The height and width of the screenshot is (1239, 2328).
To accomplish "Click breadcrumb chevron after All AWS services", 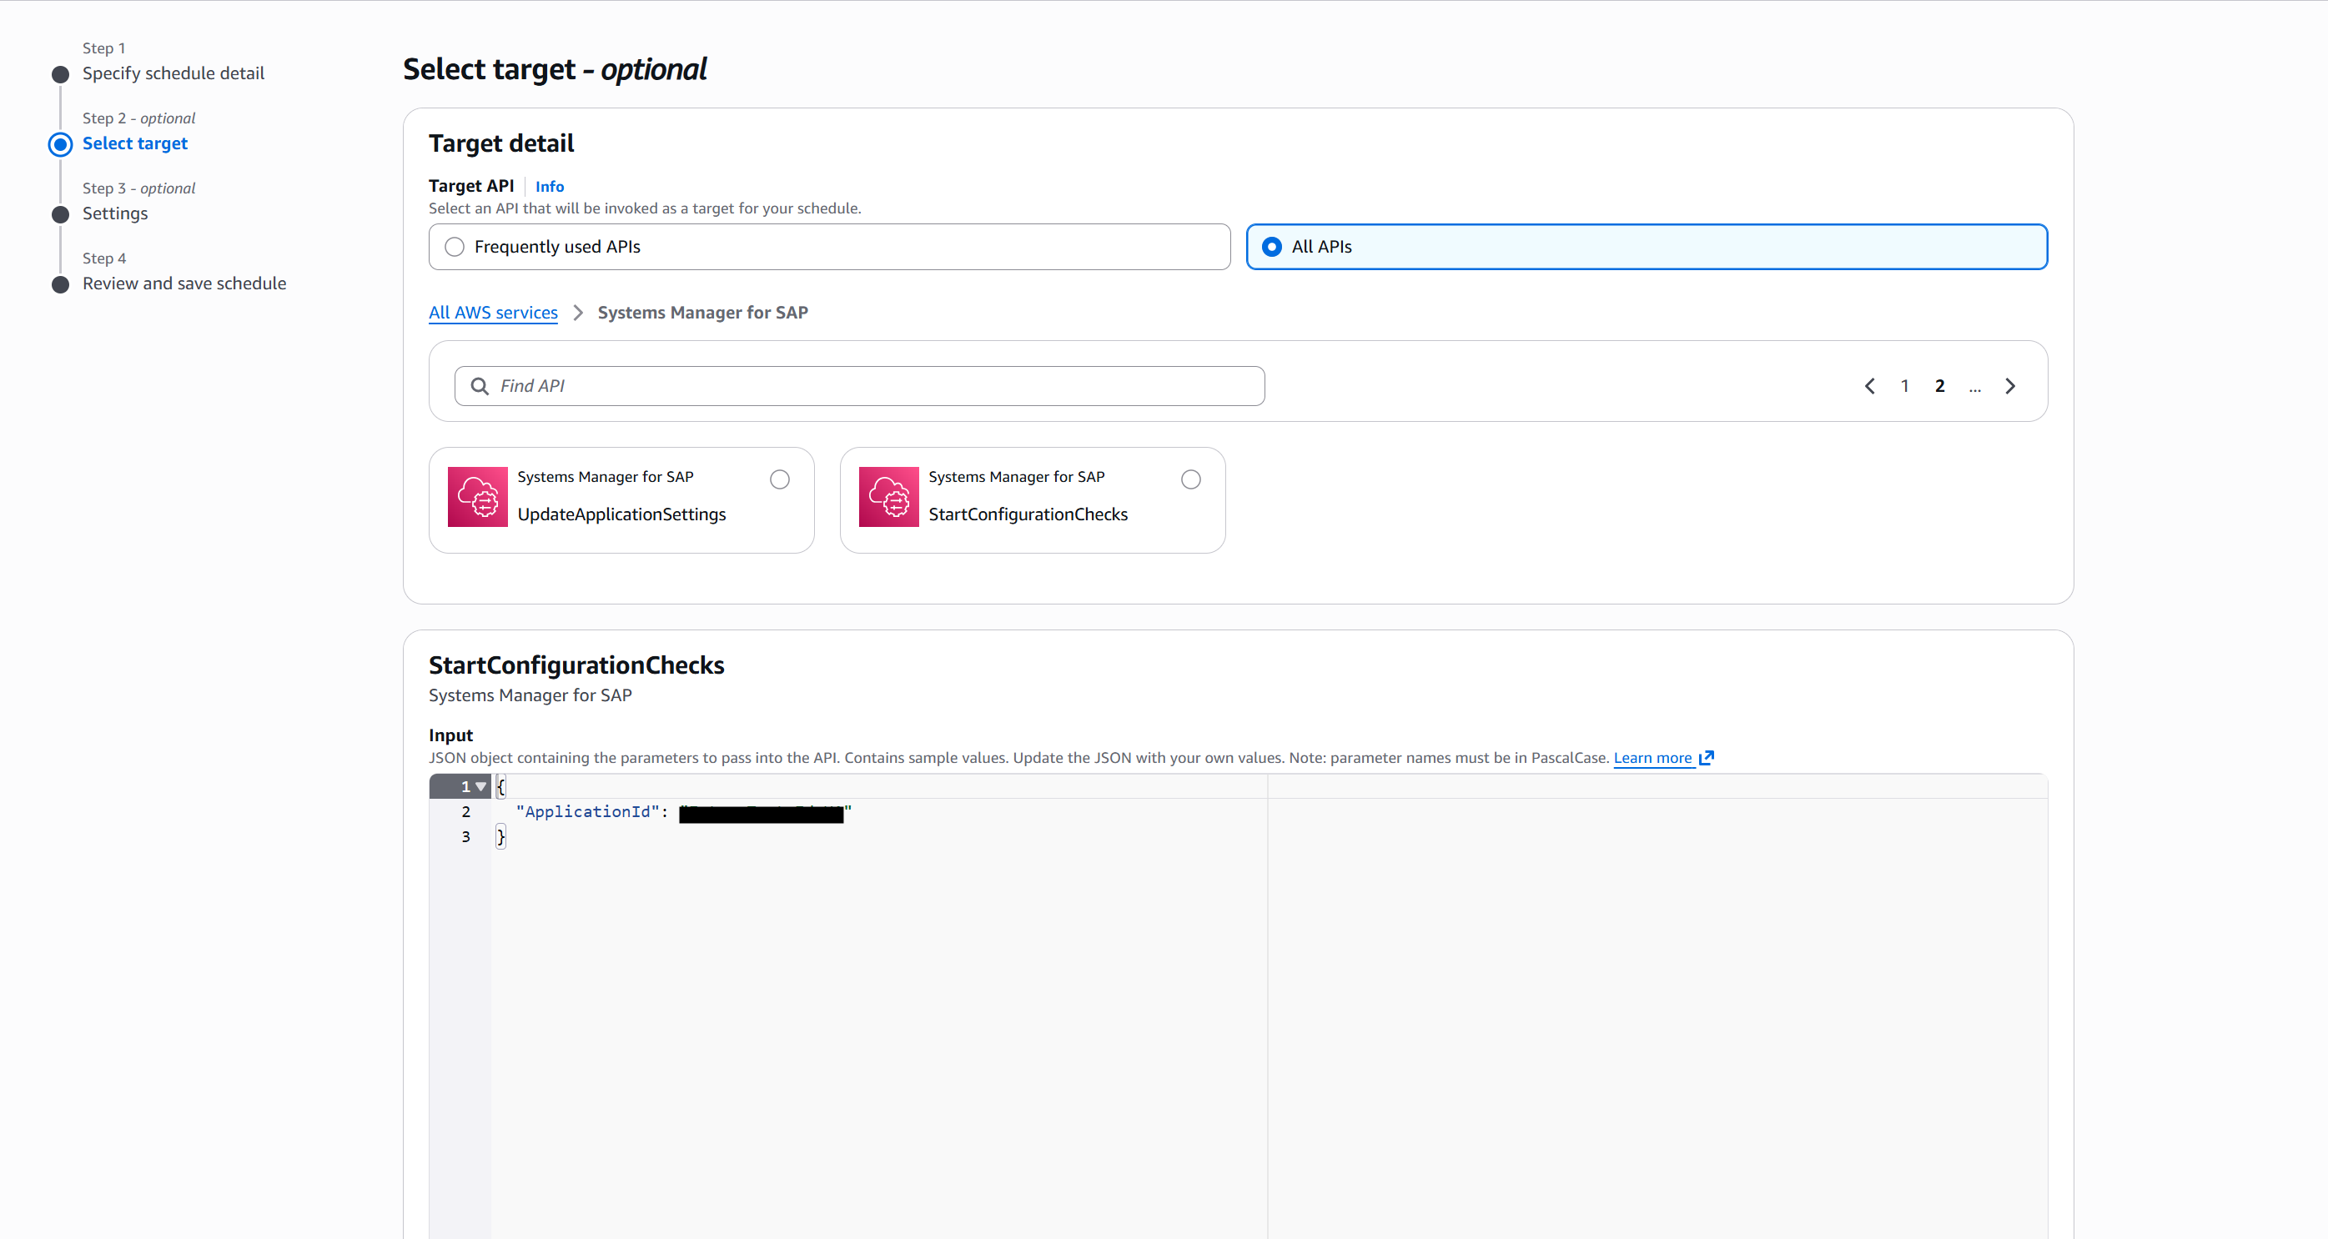I will (578, 313).
